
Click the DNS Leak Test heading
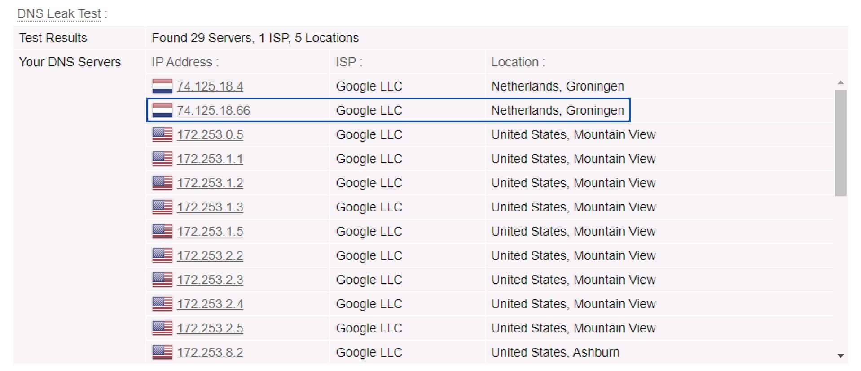coord(62,14)
